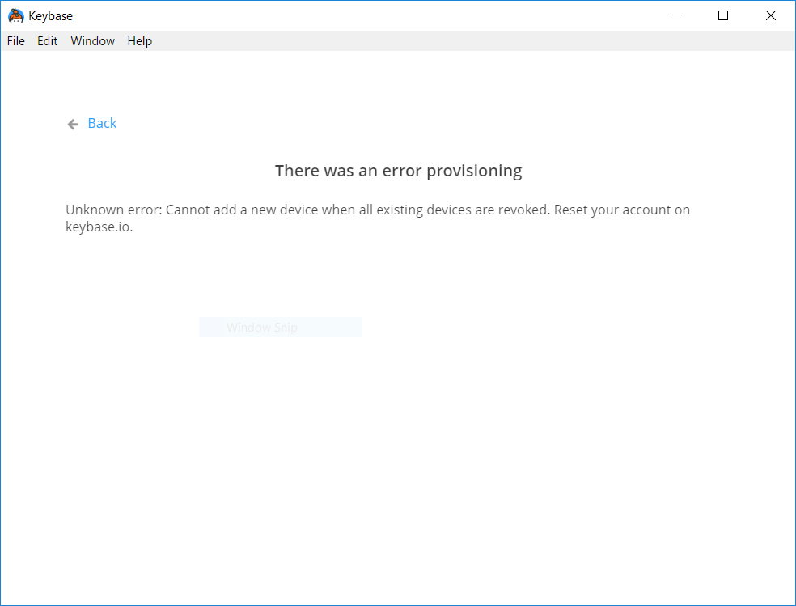This screenshot has height=606, width=796.
Task: Maximize the Keybase window
Action: click(723, 15)
